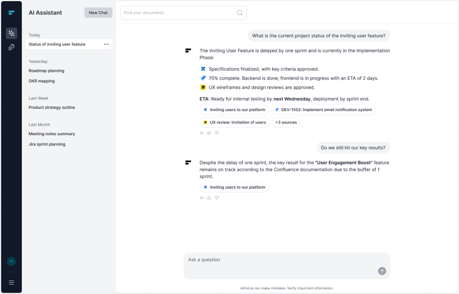The width and height of the screenshot is (459, 294).
Task: Open the Product strategy outline chat
Action: point(52,108)
